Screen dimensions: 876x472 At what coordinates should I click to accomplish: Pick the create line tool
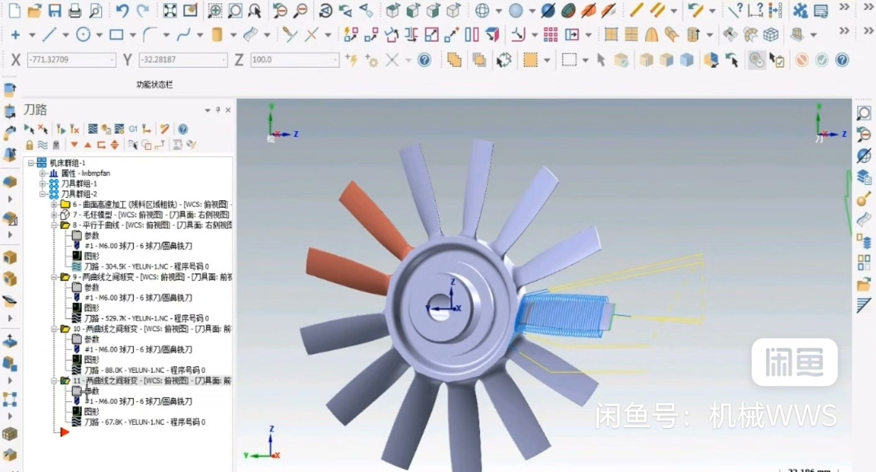click(49, 35)
